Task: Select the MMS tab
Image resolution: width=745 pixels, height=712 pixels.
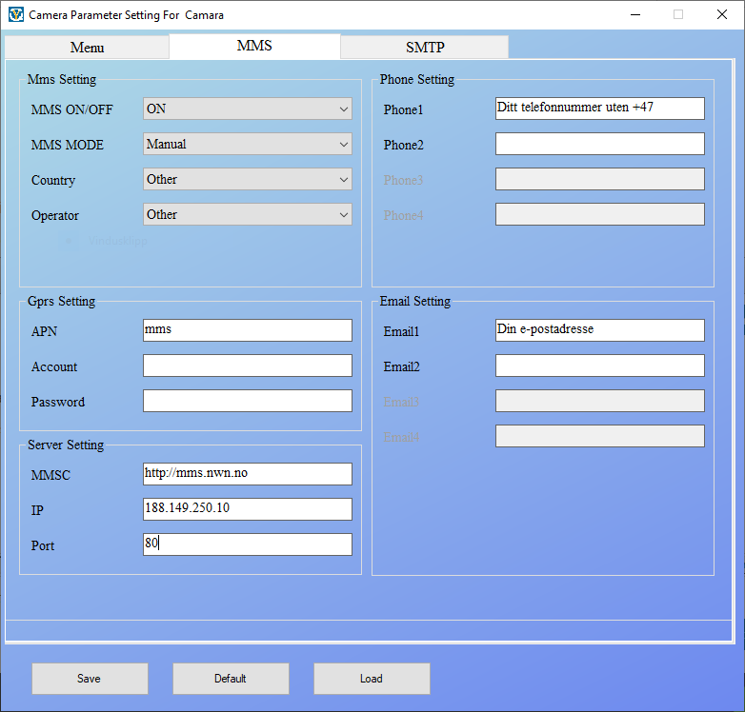Action: 254,46
